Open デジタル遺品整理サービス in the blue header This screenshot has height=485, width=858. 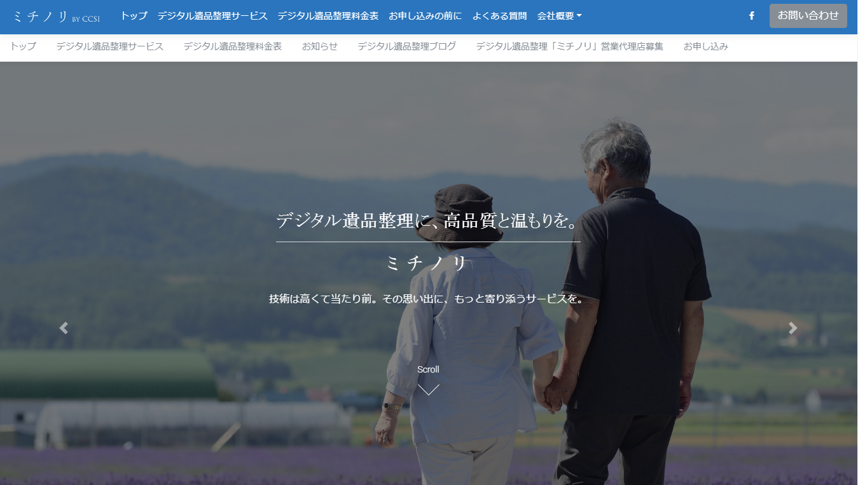[212, 16]
